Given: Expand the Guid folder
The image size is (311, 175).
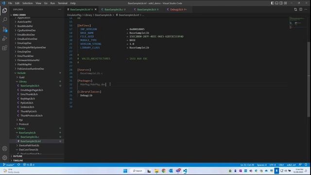Looking at the screenshot, I should pyautogui.click(x=21, y=77).
